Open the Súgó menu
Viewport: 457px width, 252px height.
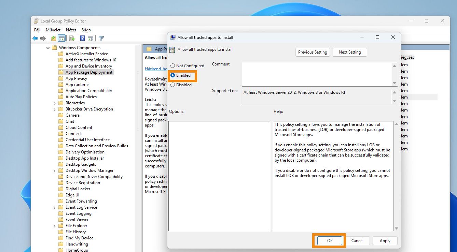[x=86, y=30]
